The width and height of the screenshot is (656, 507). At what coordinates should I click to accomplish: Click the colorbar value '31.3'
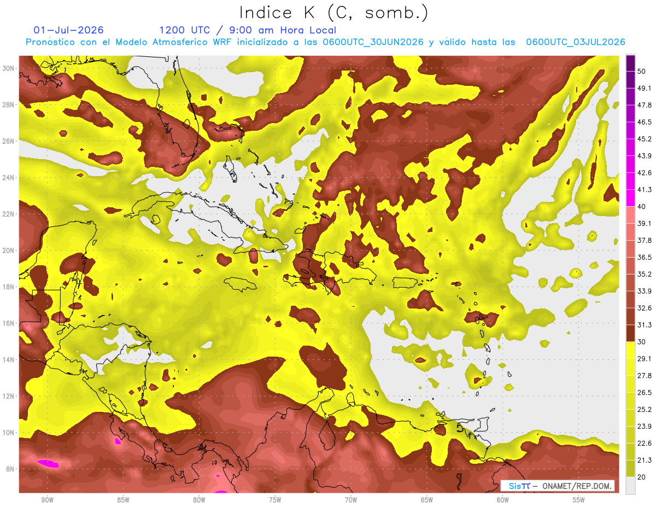(x=644, y=325)
